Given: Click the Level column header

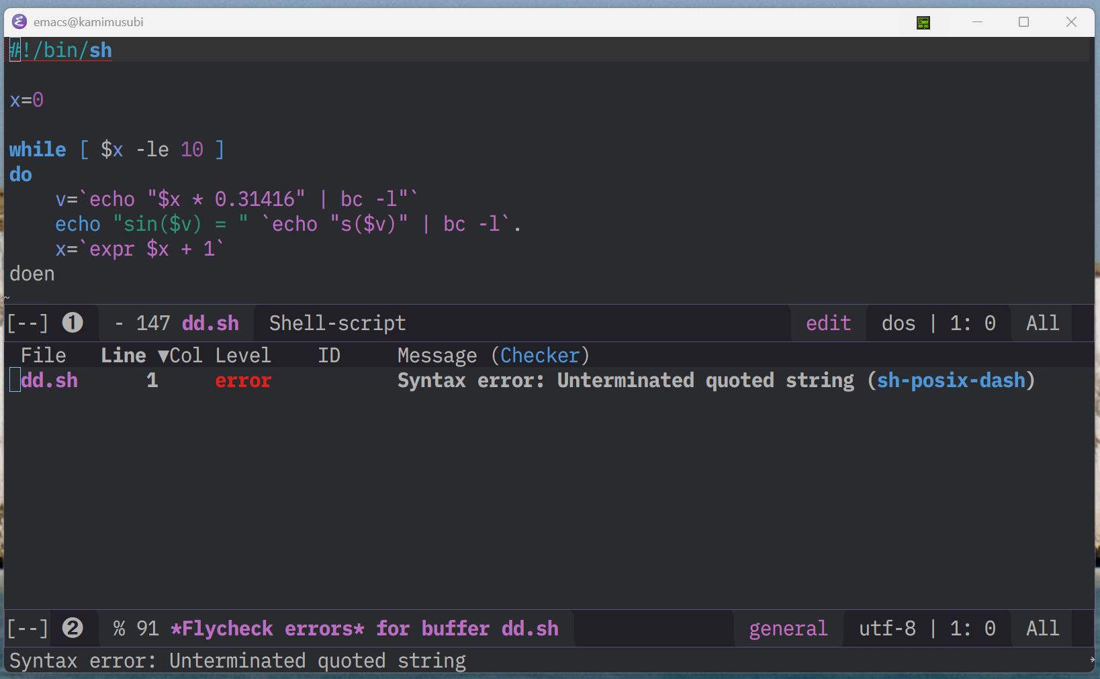Looking at the screenshot, I should [243, 356].
